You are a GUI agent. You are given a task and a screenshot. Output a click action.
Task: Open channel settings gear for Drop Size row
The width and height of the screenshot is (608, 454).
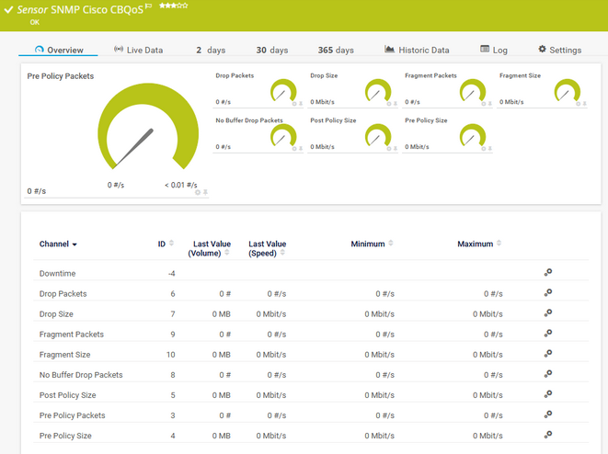click(548, 312)
